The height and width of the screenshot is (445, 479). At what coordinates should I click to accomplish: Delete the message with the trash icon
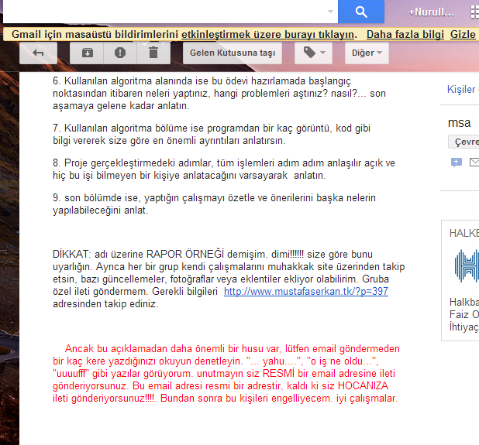(153, 53)
